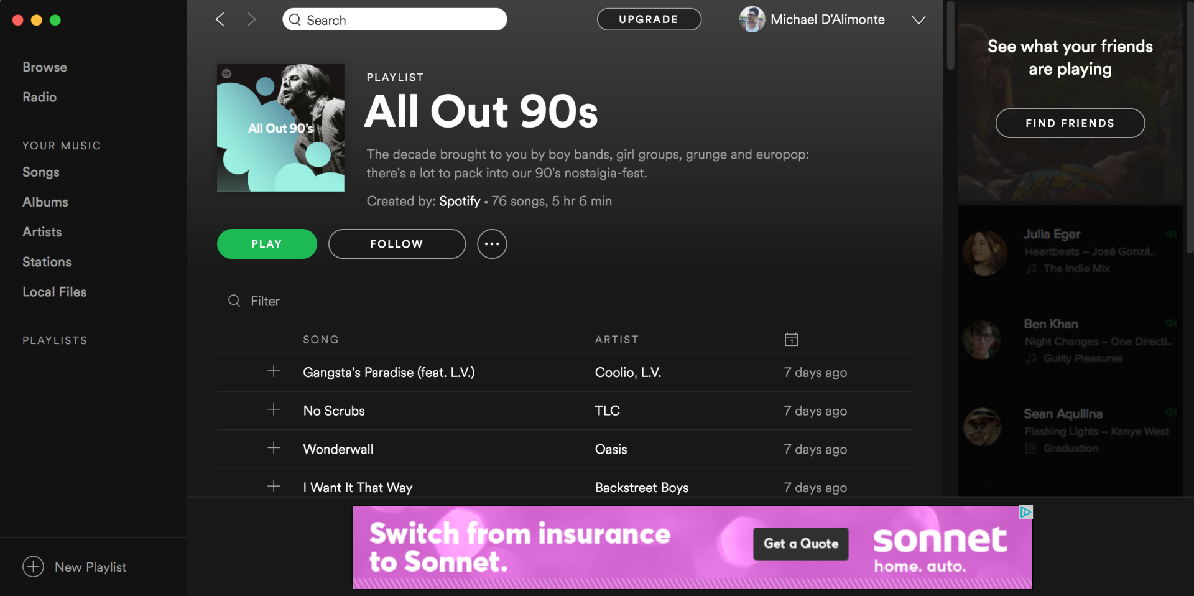Screen dimensions: 1194x596
Task: Add Gangsta's Paradise to your library
Action: [x=273, y=371]
